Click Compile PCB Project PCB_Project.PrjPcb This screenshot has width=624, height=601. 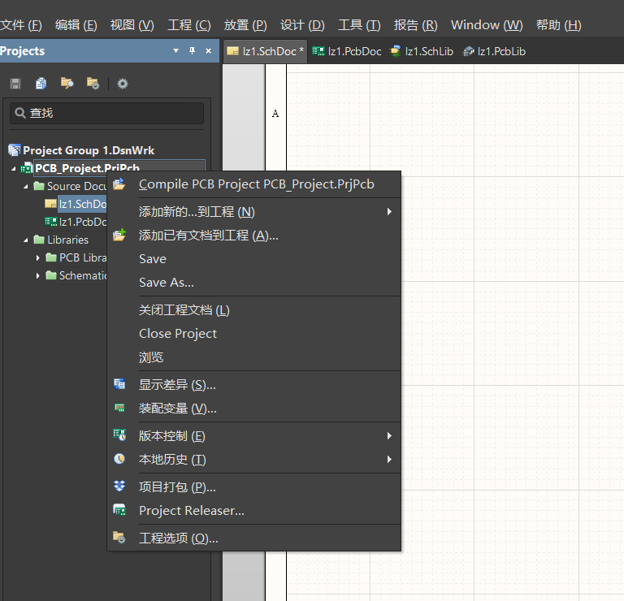click(x=253, y=184)
